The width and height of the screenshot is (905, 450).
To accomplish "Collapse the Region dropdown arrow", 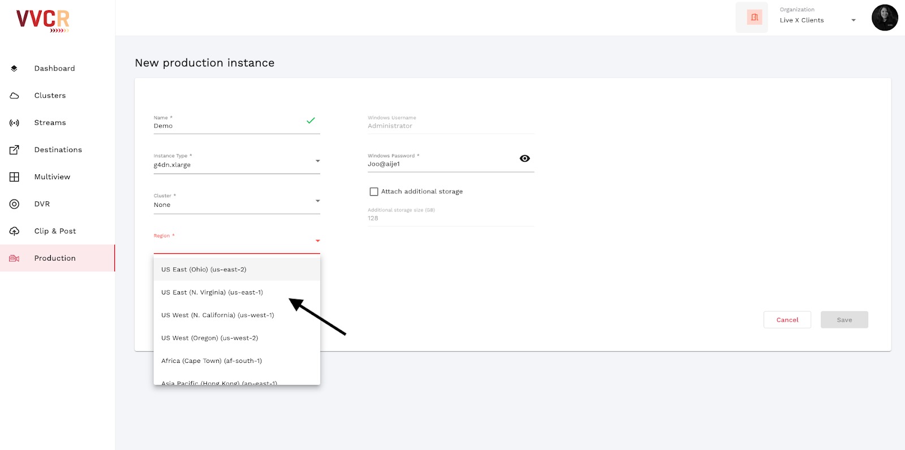I will [317, 241].
